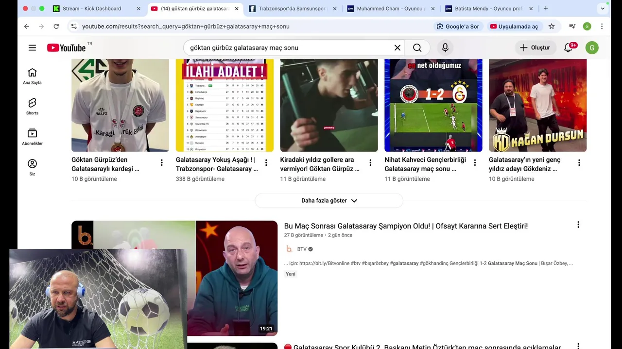Screen dimensions: 622x349
Task: Open options for Metin Öztürk'ten video
Action: (x=578, y=346)
